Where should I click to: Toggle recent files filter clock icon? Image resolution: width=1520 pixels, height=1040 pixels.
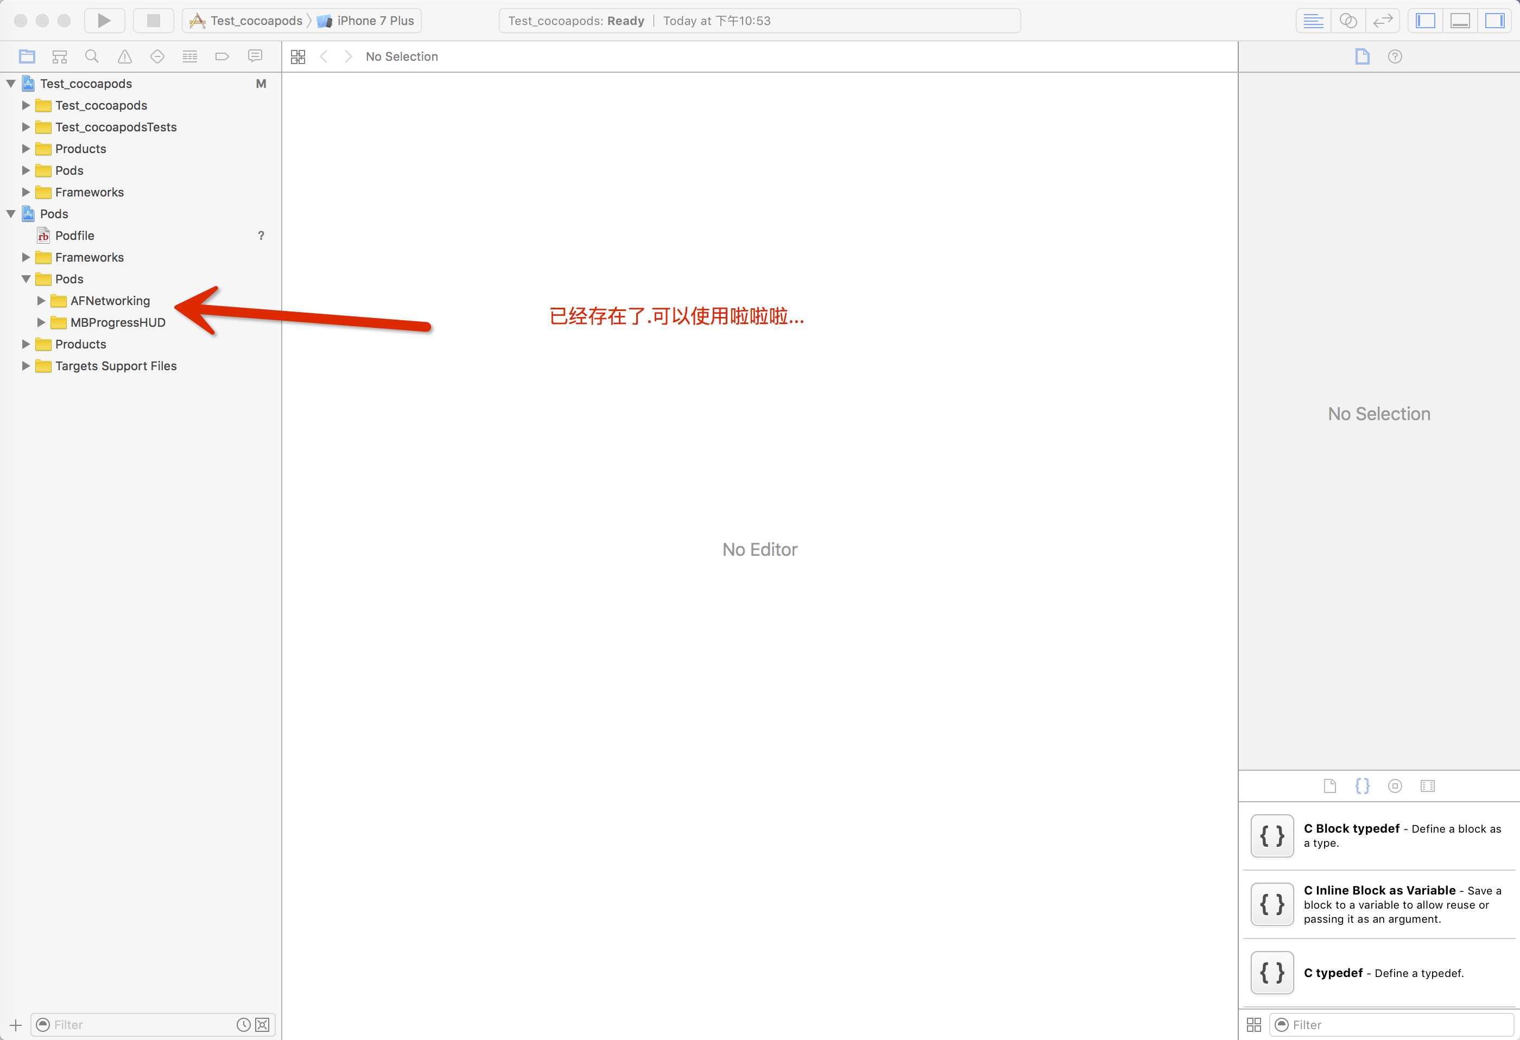(243, 1025)
